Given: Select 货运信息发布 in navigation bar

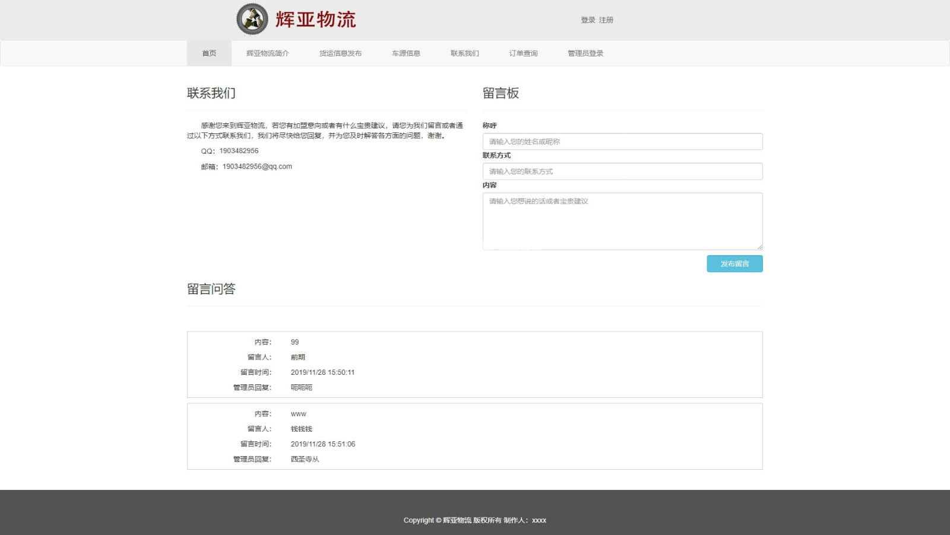Looking at the screenshot, I should point(340,53).
